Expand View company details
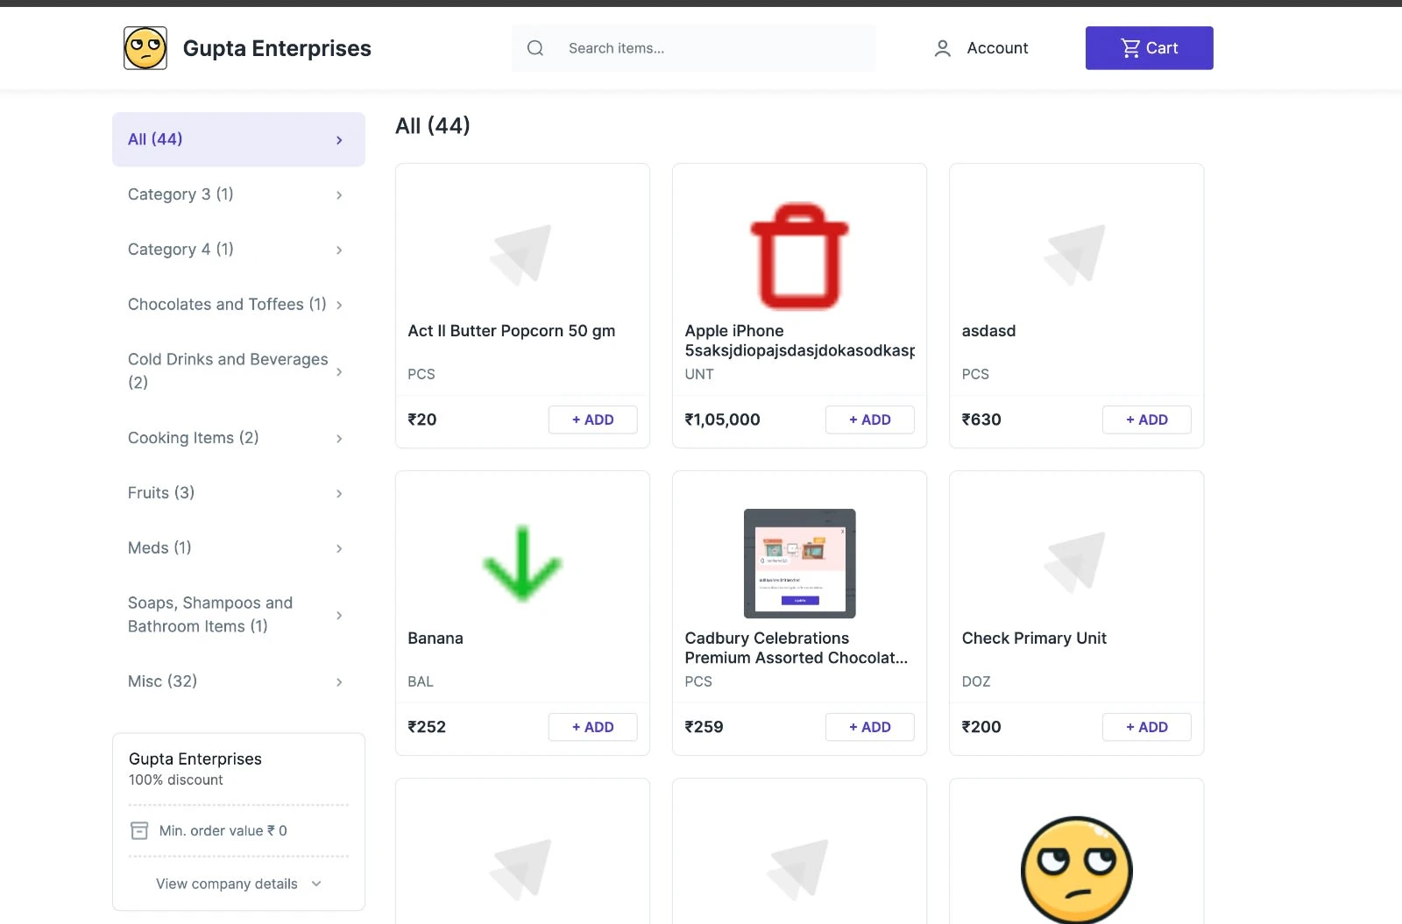The height and width of the screenshot is (924, 1402). click(x=238, y=884)
